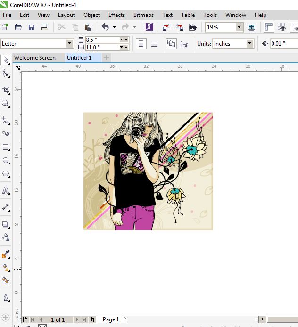Adjust the page height stepper arrows
298x327 pixels.
(x=124, y=47)
